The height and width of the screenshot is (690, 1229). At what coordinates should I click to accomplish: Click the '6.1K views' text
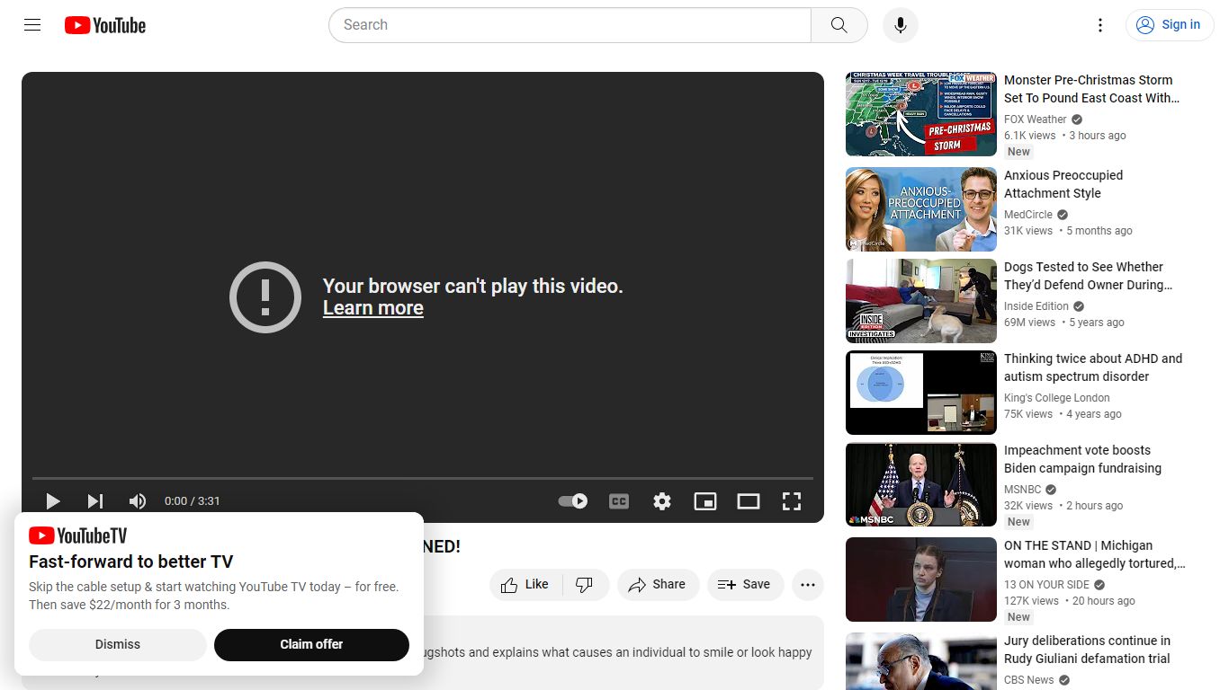1030,136
